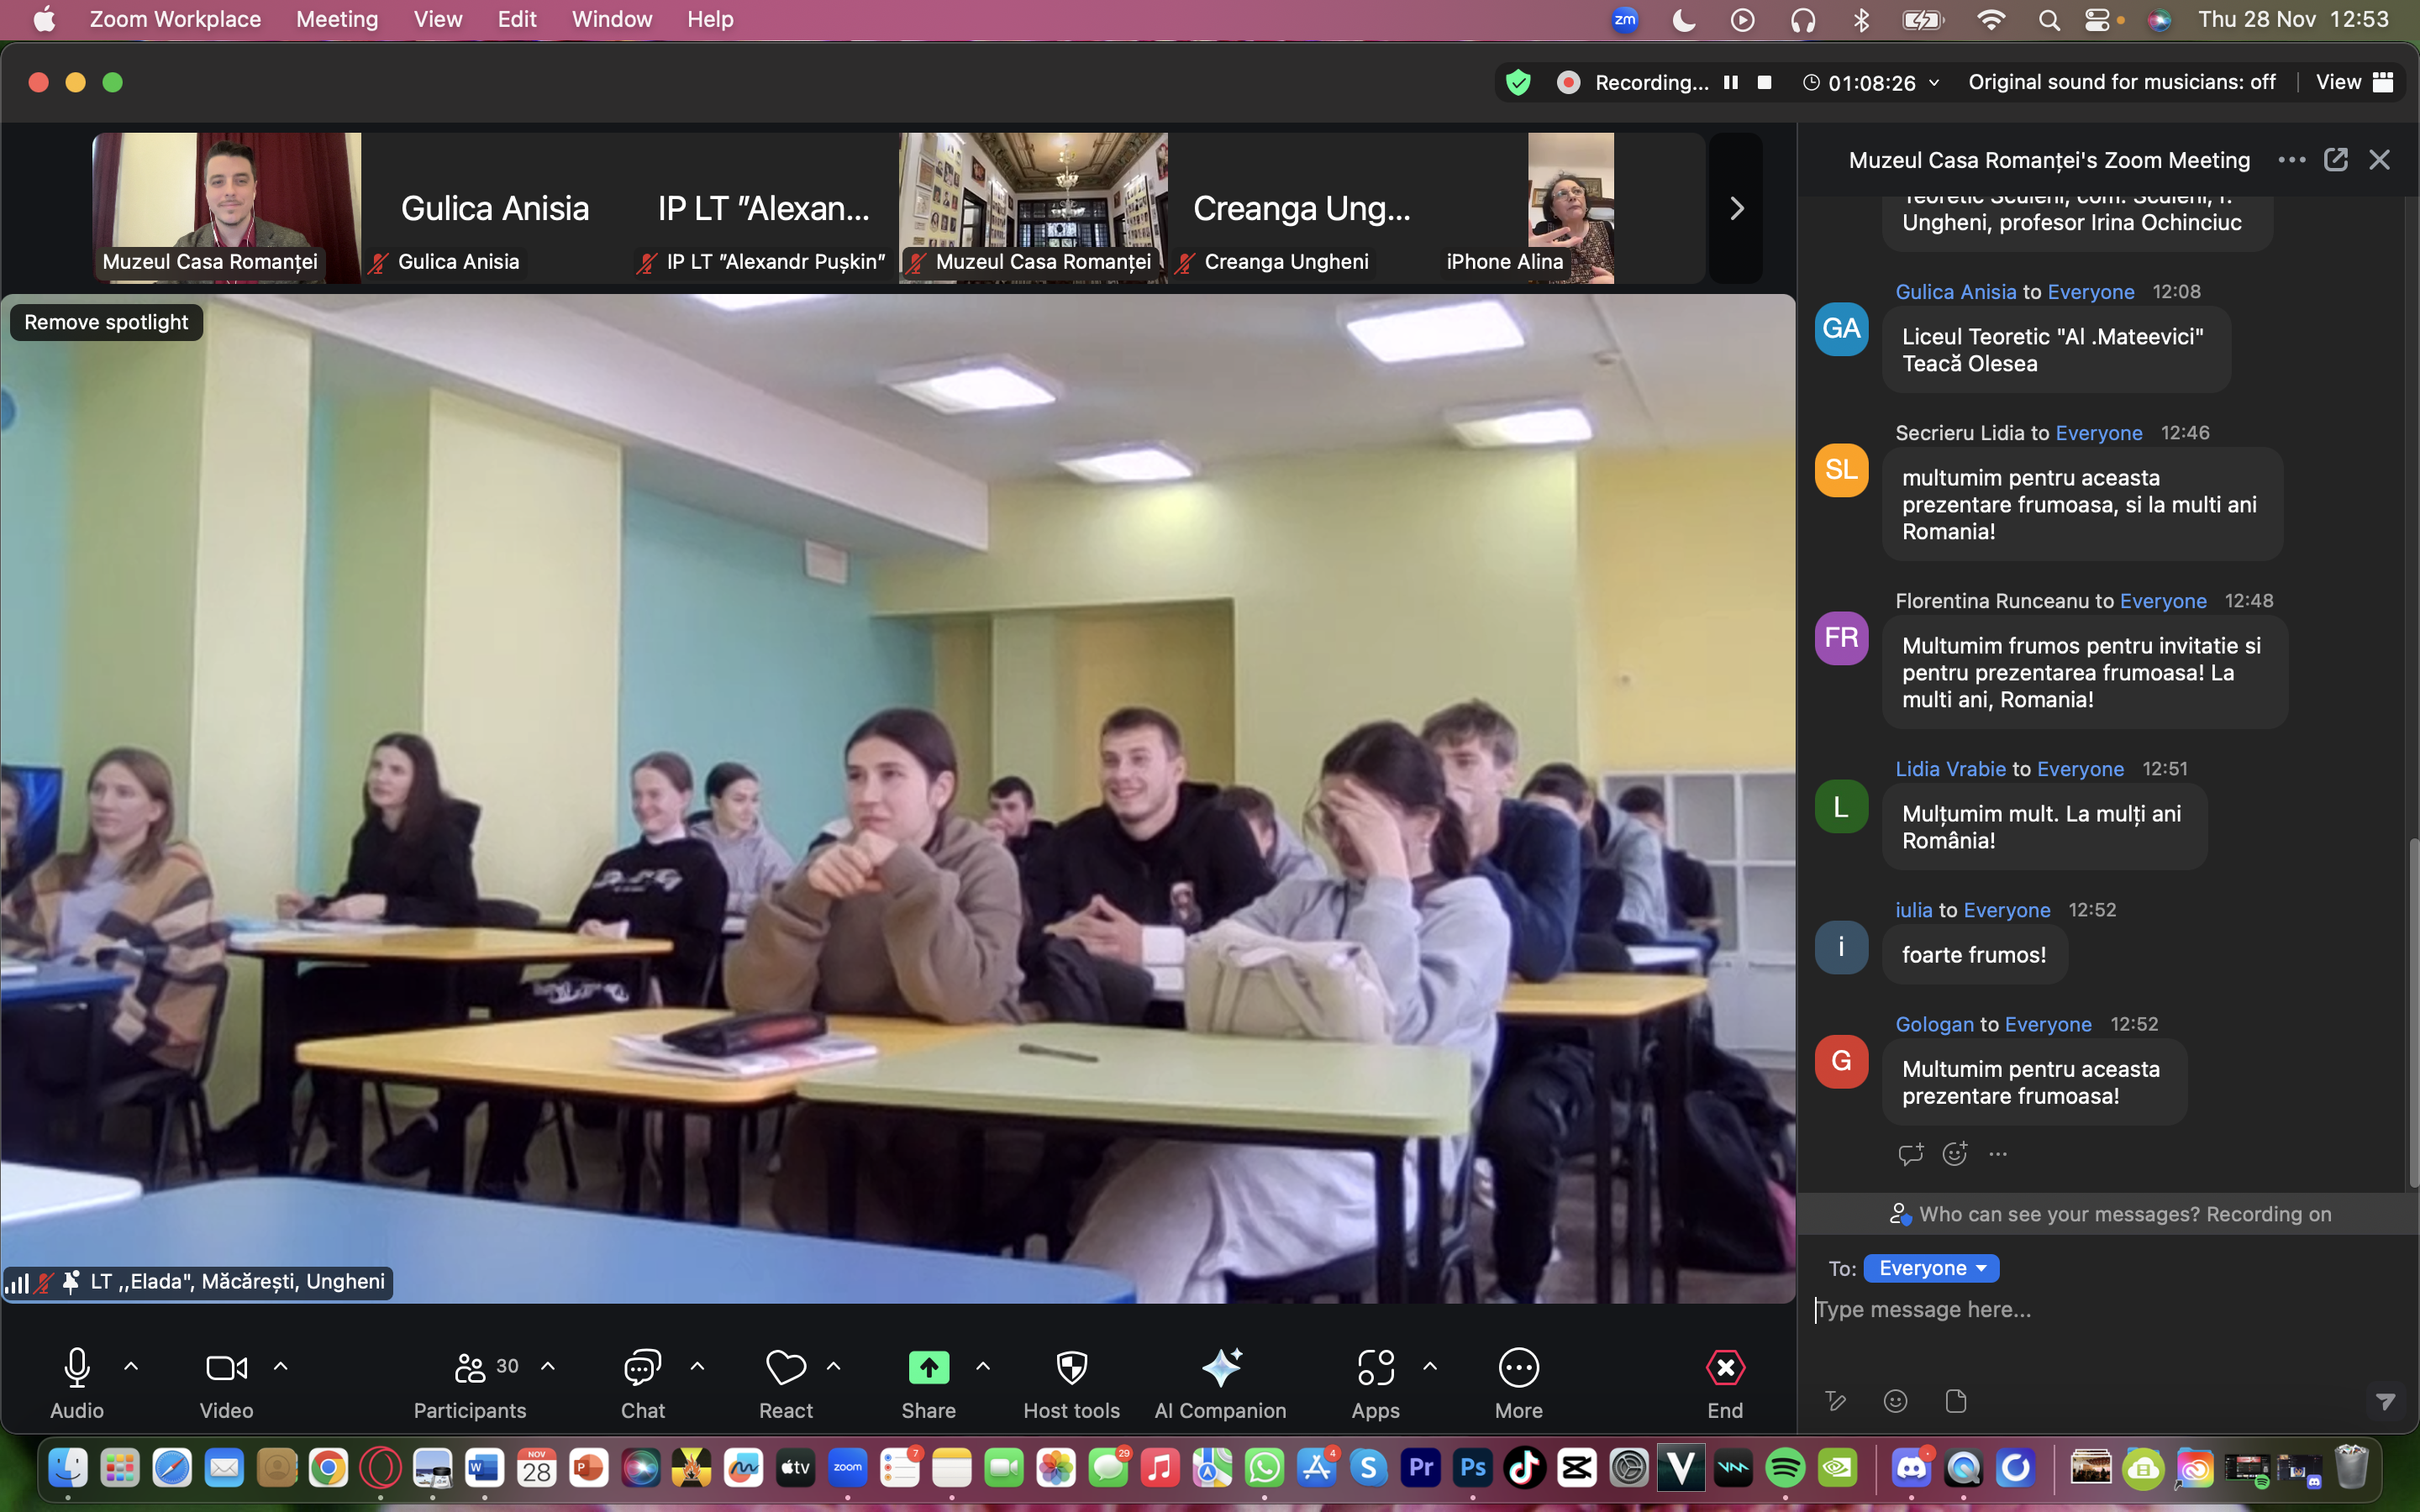Viewport: 2420px width, 1512px height.
Task: Expand audio options arrow next to Audio
Action: pos(131,1365)
